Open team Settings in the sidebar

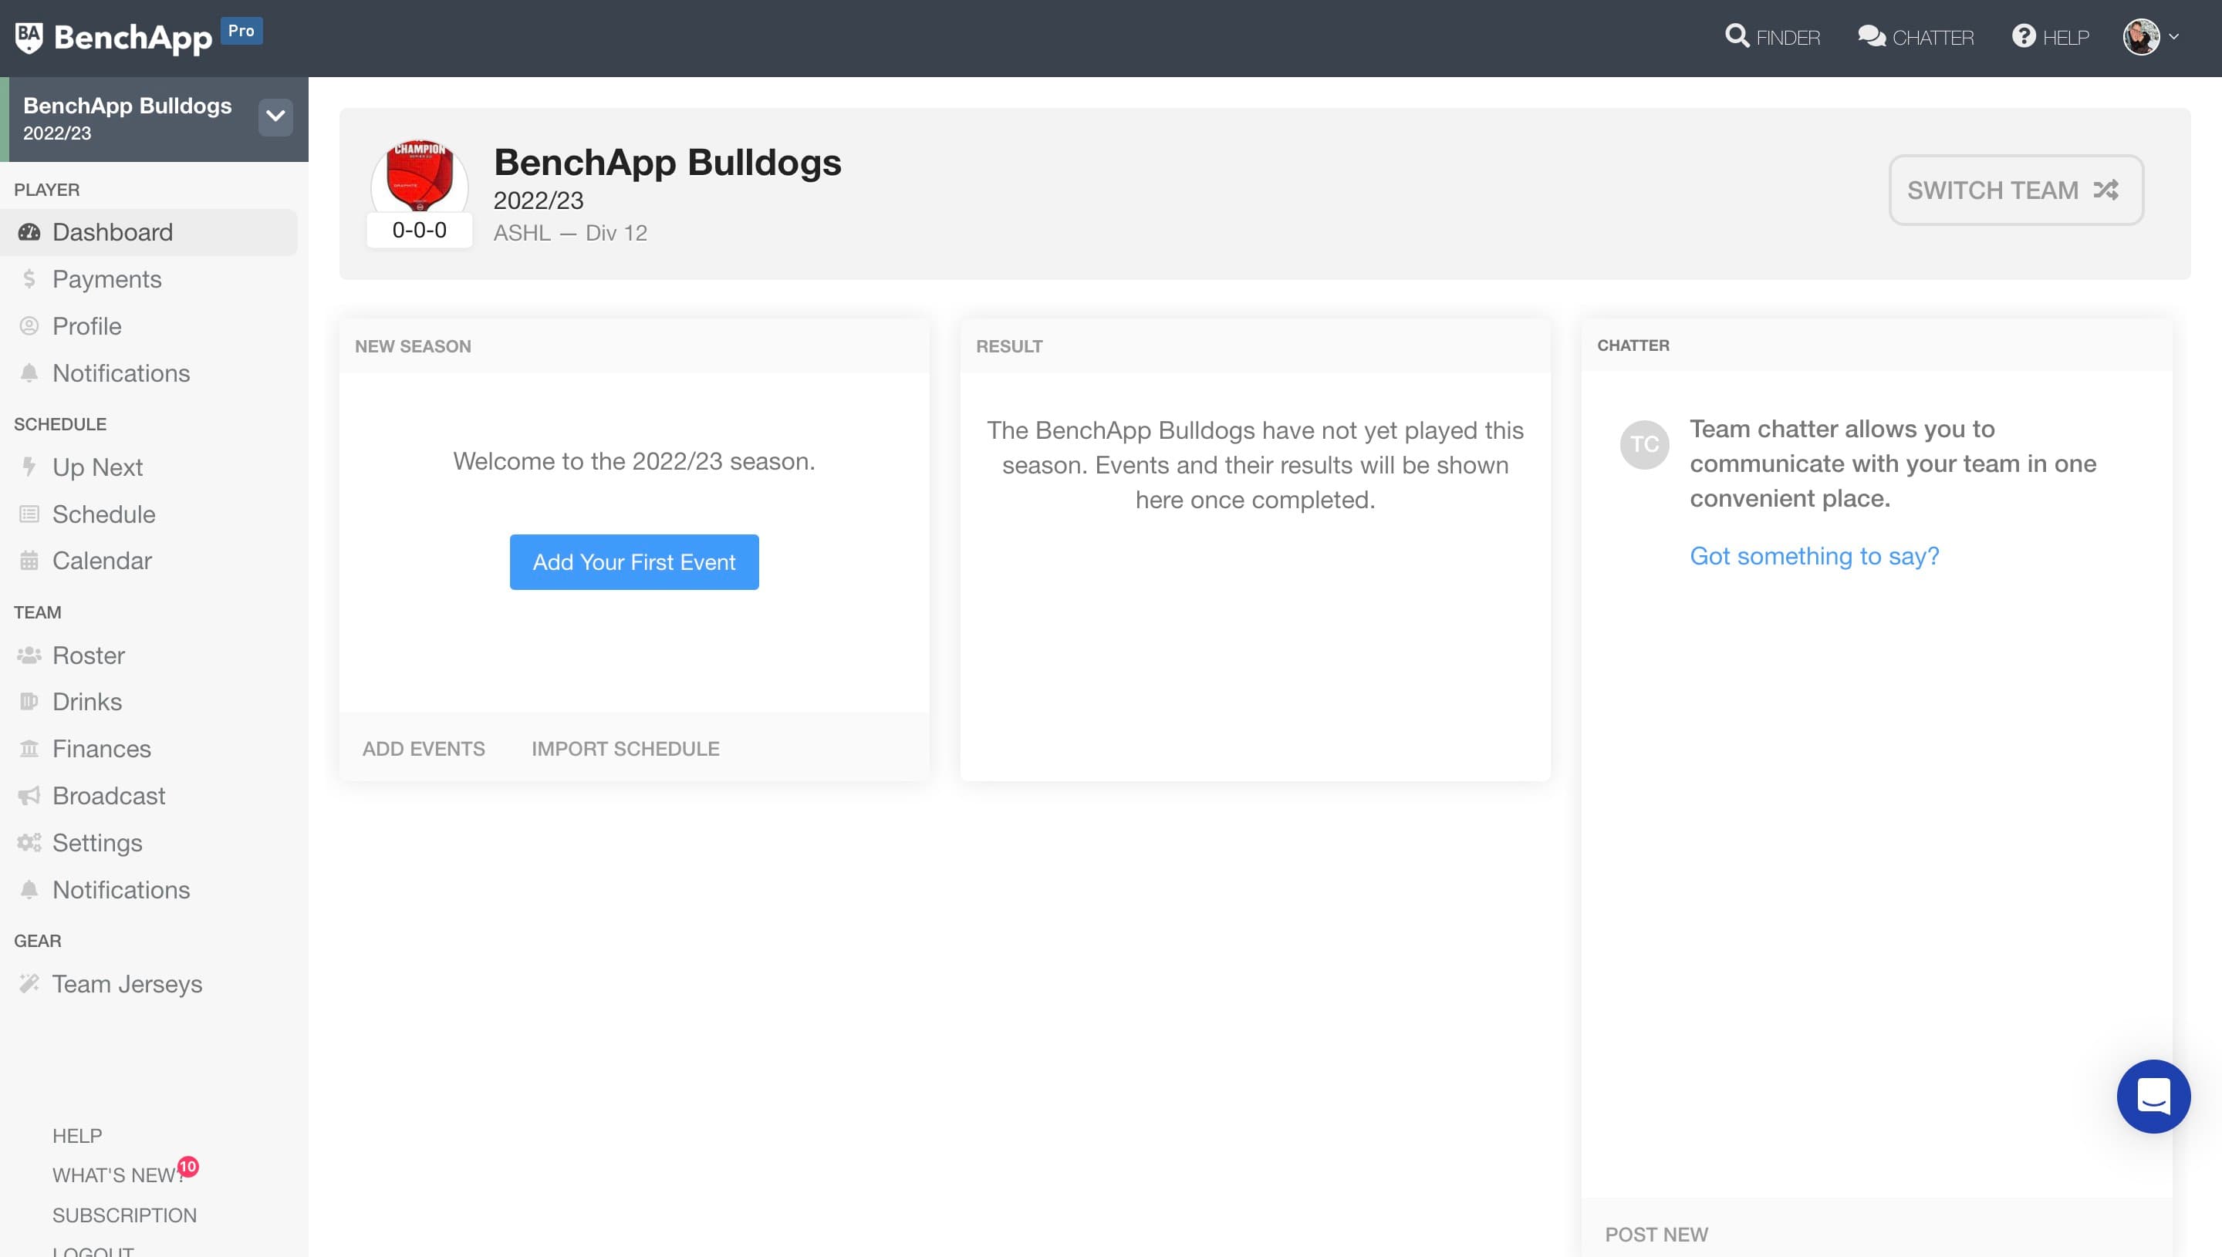coord(97,843)
